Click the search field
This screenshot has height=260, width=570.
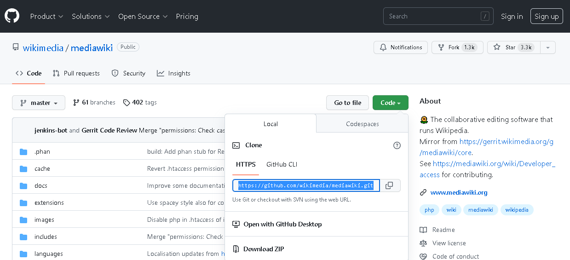[438, 17]
